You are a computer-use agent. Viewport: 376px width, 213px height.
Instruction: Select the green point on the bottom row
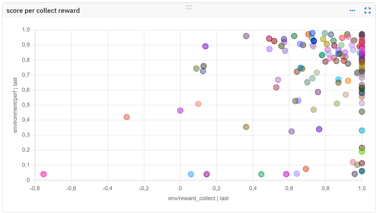click(261, 174)
